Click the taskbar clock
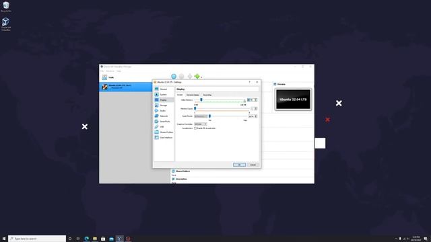 [x=416, y=239]
